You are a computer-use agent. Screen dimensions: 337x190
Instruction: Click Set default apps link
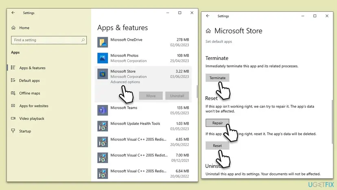219,42
